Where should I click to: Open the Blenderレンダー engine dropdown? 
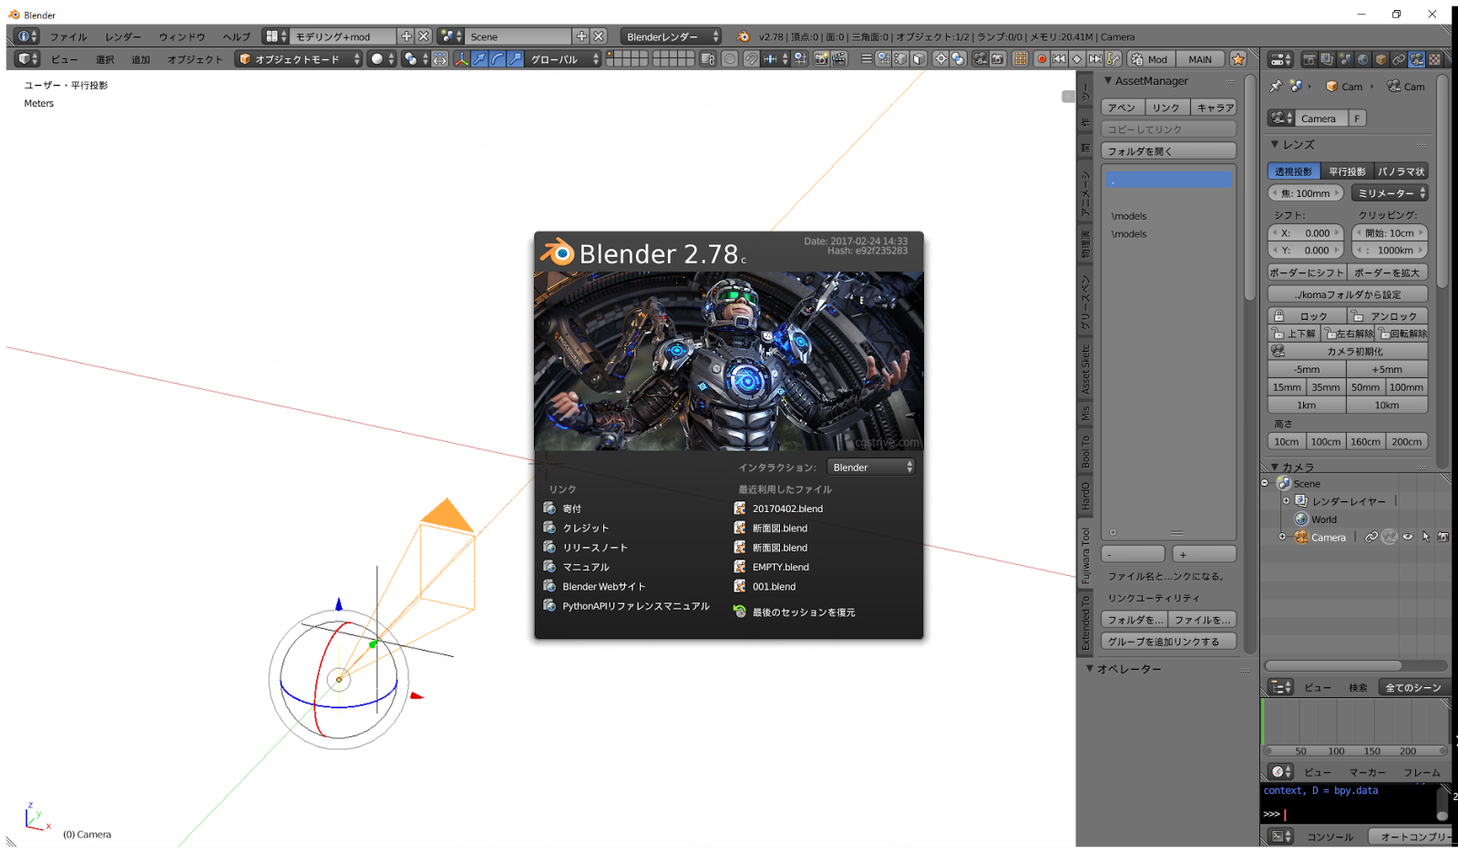(x=672, y=36)
